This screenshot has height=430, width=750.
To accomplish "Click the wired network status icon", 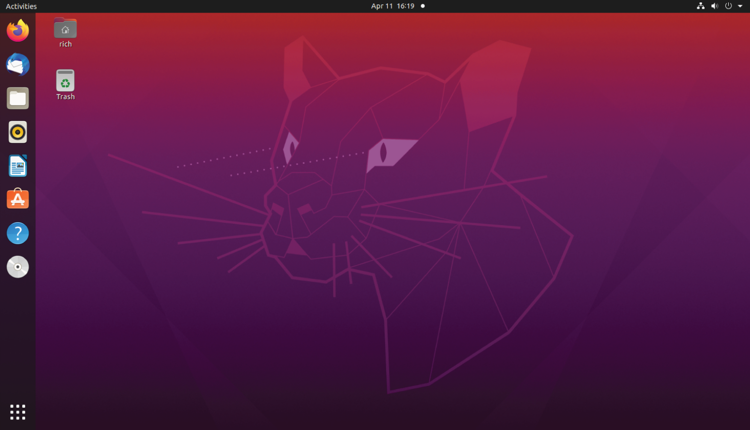I will point(700,6).
